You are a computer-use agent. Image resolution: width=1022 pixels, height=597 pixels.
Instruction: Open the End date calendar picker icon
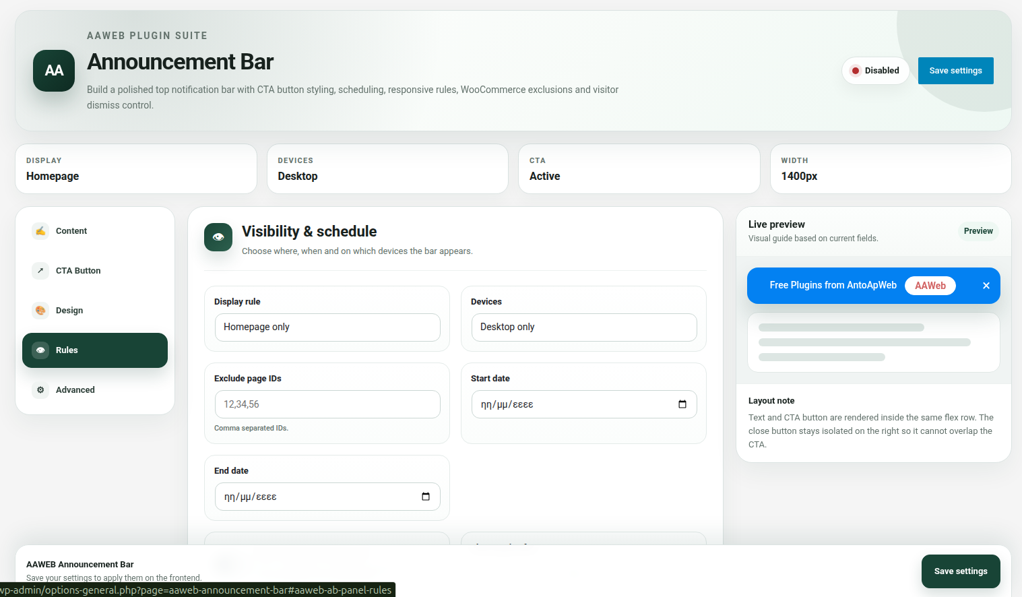coord(426,497)
